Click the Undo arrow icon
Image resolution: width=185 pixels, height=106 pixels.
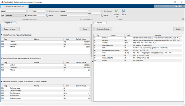(170, 6)
